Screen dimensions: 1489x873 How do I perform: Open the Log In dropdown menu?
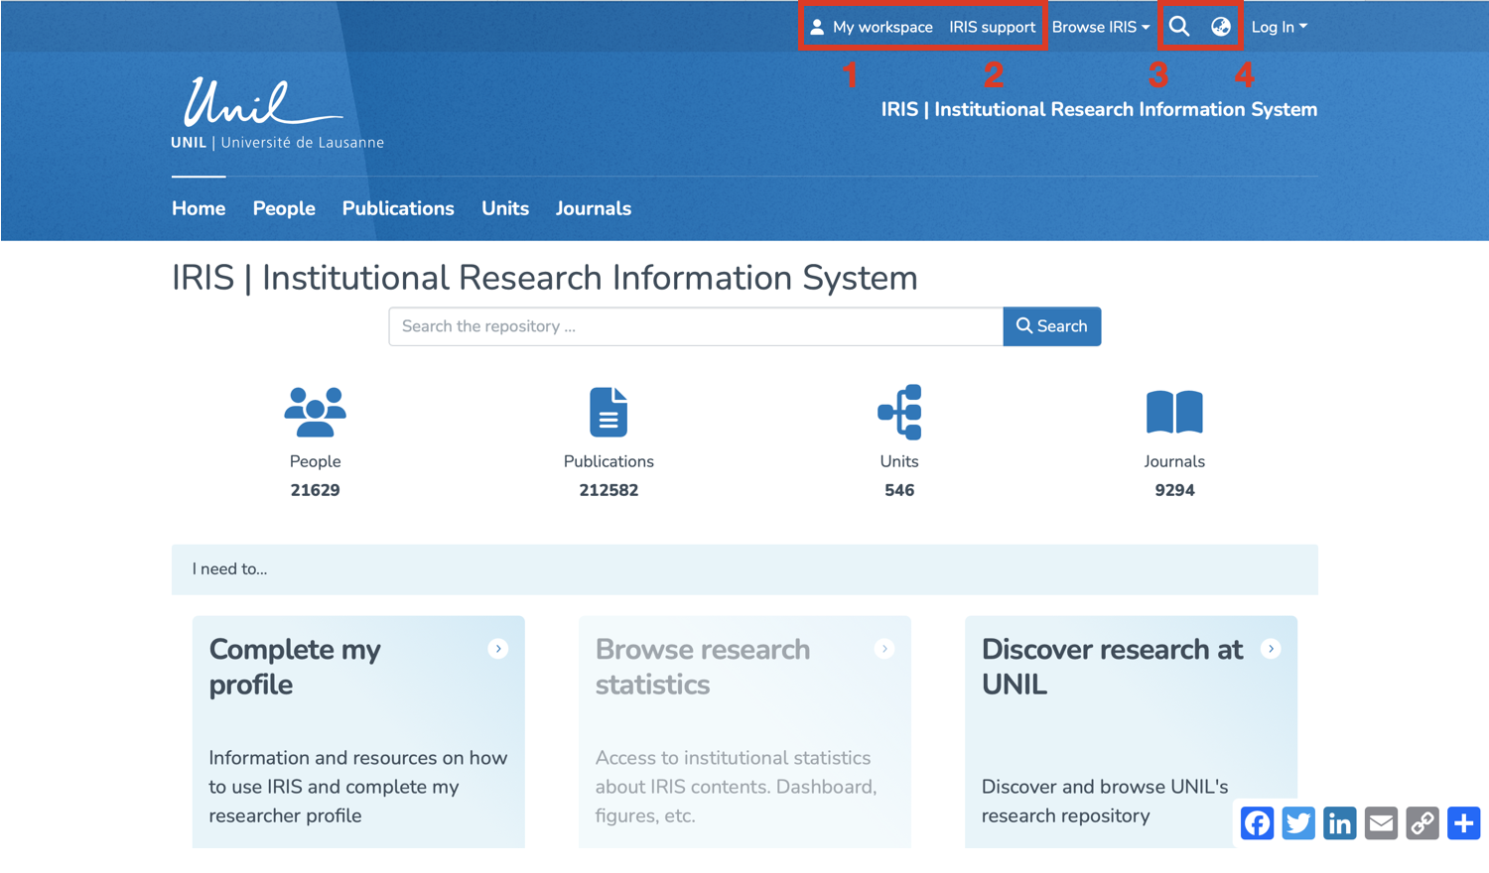(1279, 27)
